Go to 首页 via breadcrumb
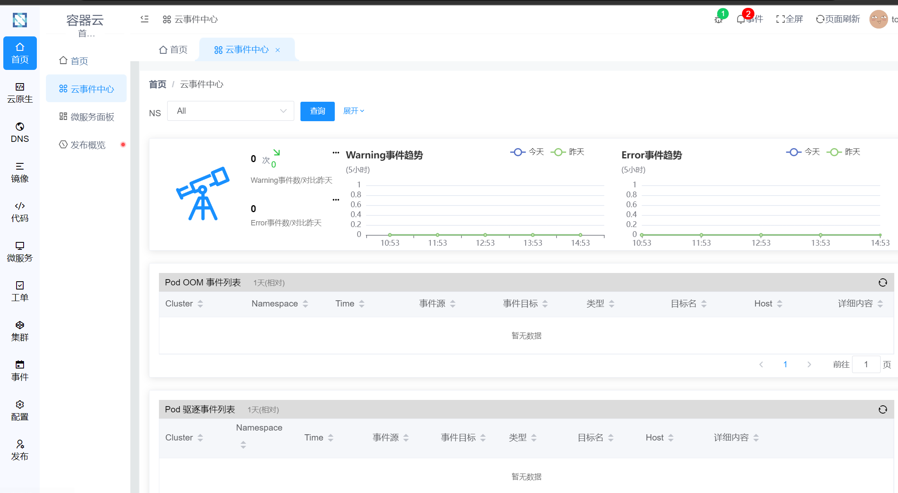 click(157, 84)
